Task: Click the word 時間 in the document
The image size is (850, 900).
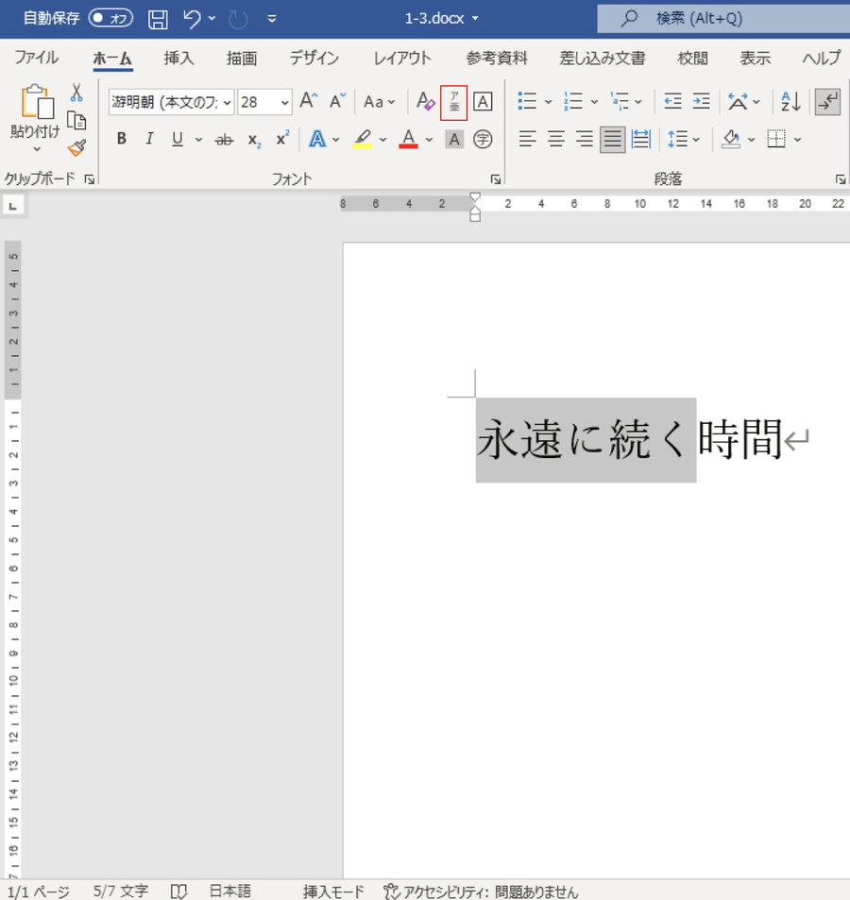Action: (739, 440)
